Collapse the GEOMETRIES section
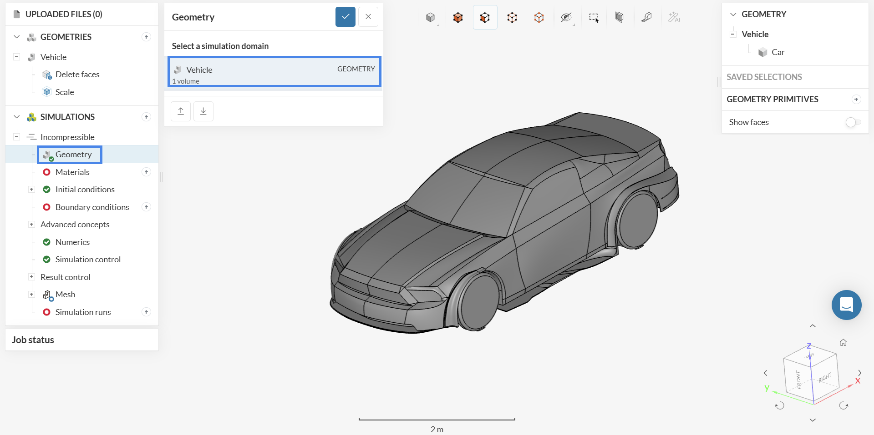 [17, 37]
